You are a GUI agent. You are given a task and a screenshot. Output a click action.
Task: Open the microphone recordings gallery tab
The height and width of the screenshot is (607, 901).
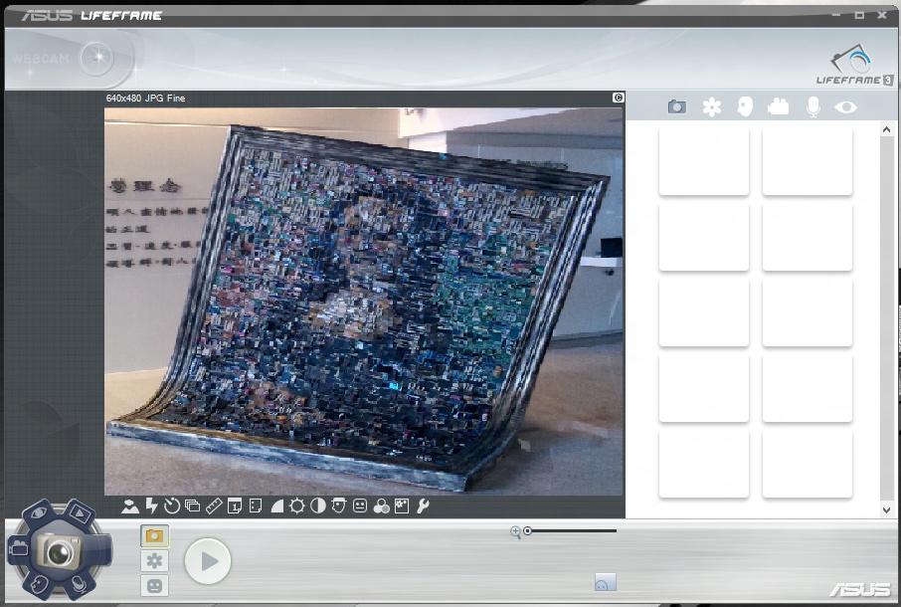(x=812, y=106)
